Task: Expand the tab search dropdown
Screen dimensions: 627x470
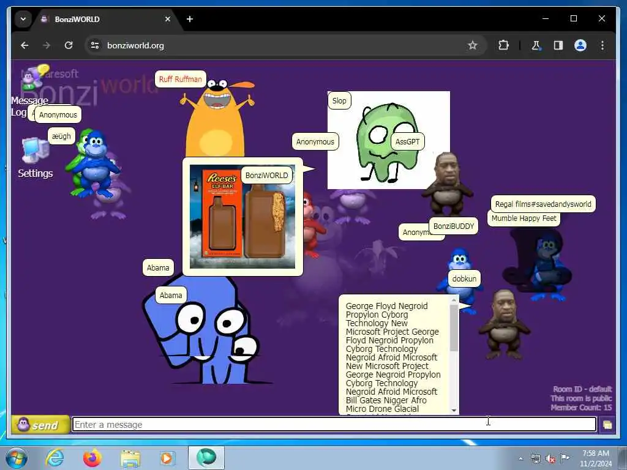Action: coord(23,19)
